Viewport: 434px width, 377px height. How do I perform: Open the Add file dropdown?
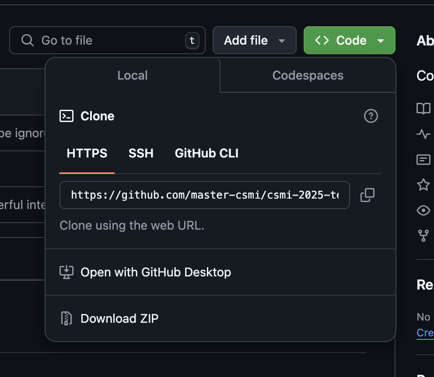254,40
